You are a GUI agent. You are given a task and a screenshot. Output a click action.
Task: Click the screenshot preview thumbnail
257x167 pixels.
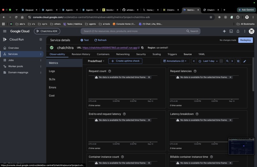pyautogui.click(x=241, y=146)
